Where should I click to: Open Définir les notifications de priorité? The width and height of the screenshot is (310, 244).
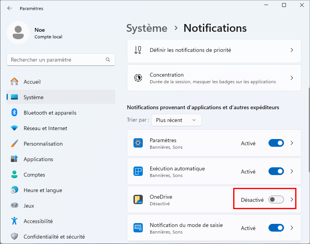(214, 51)
